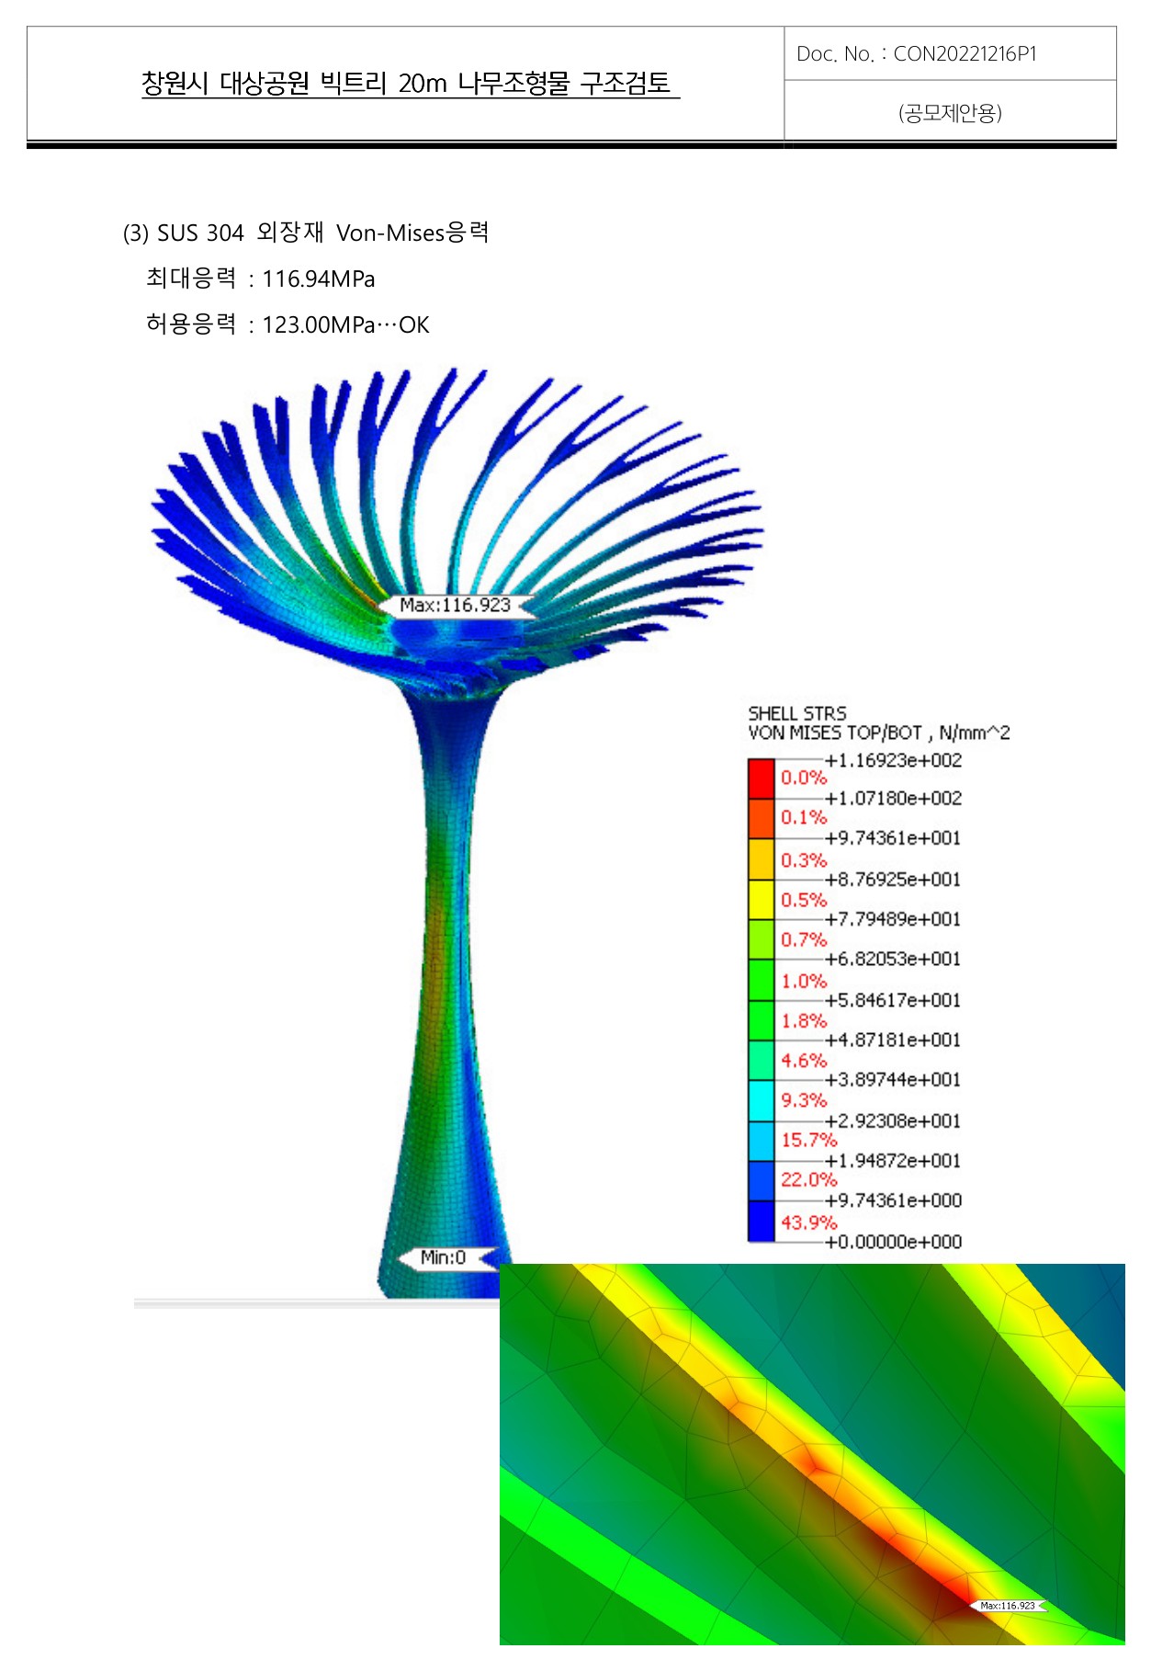This screenshot has height=1671, width=1151.
Task: Select legend value +1.07180e+002
Action: (893, 798)
